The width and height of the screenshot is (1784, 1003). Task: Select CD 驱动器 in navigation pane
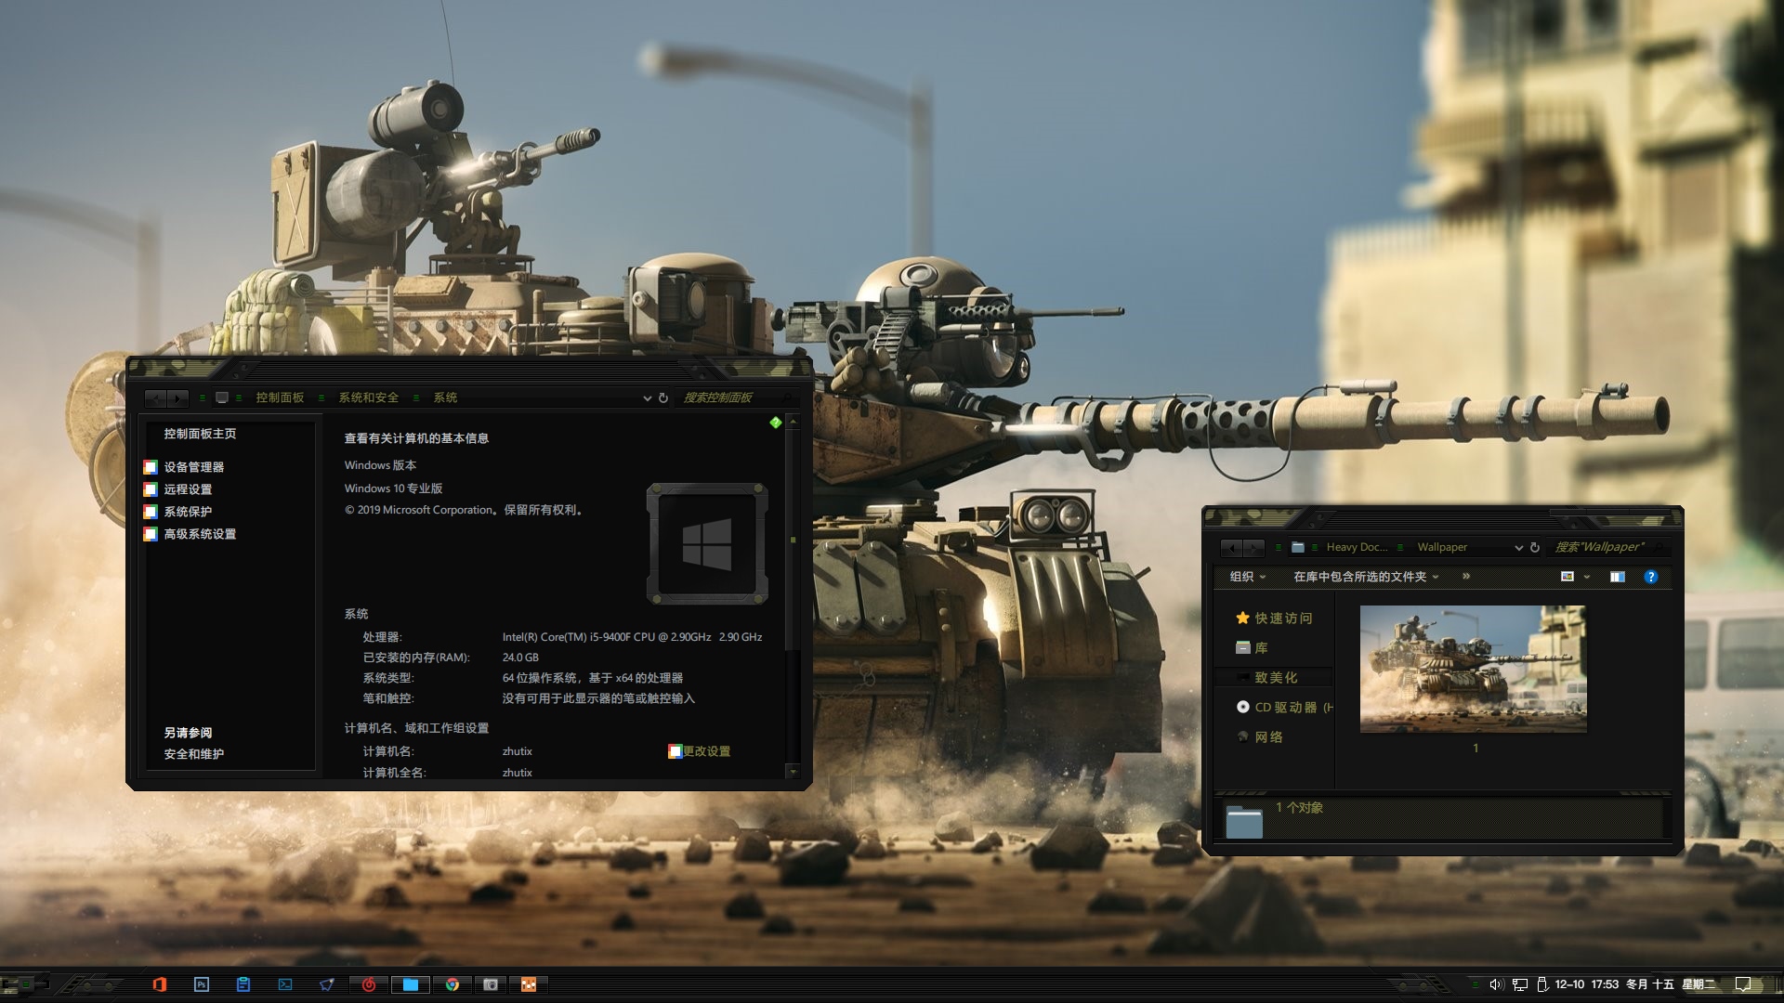(1284, 708)
